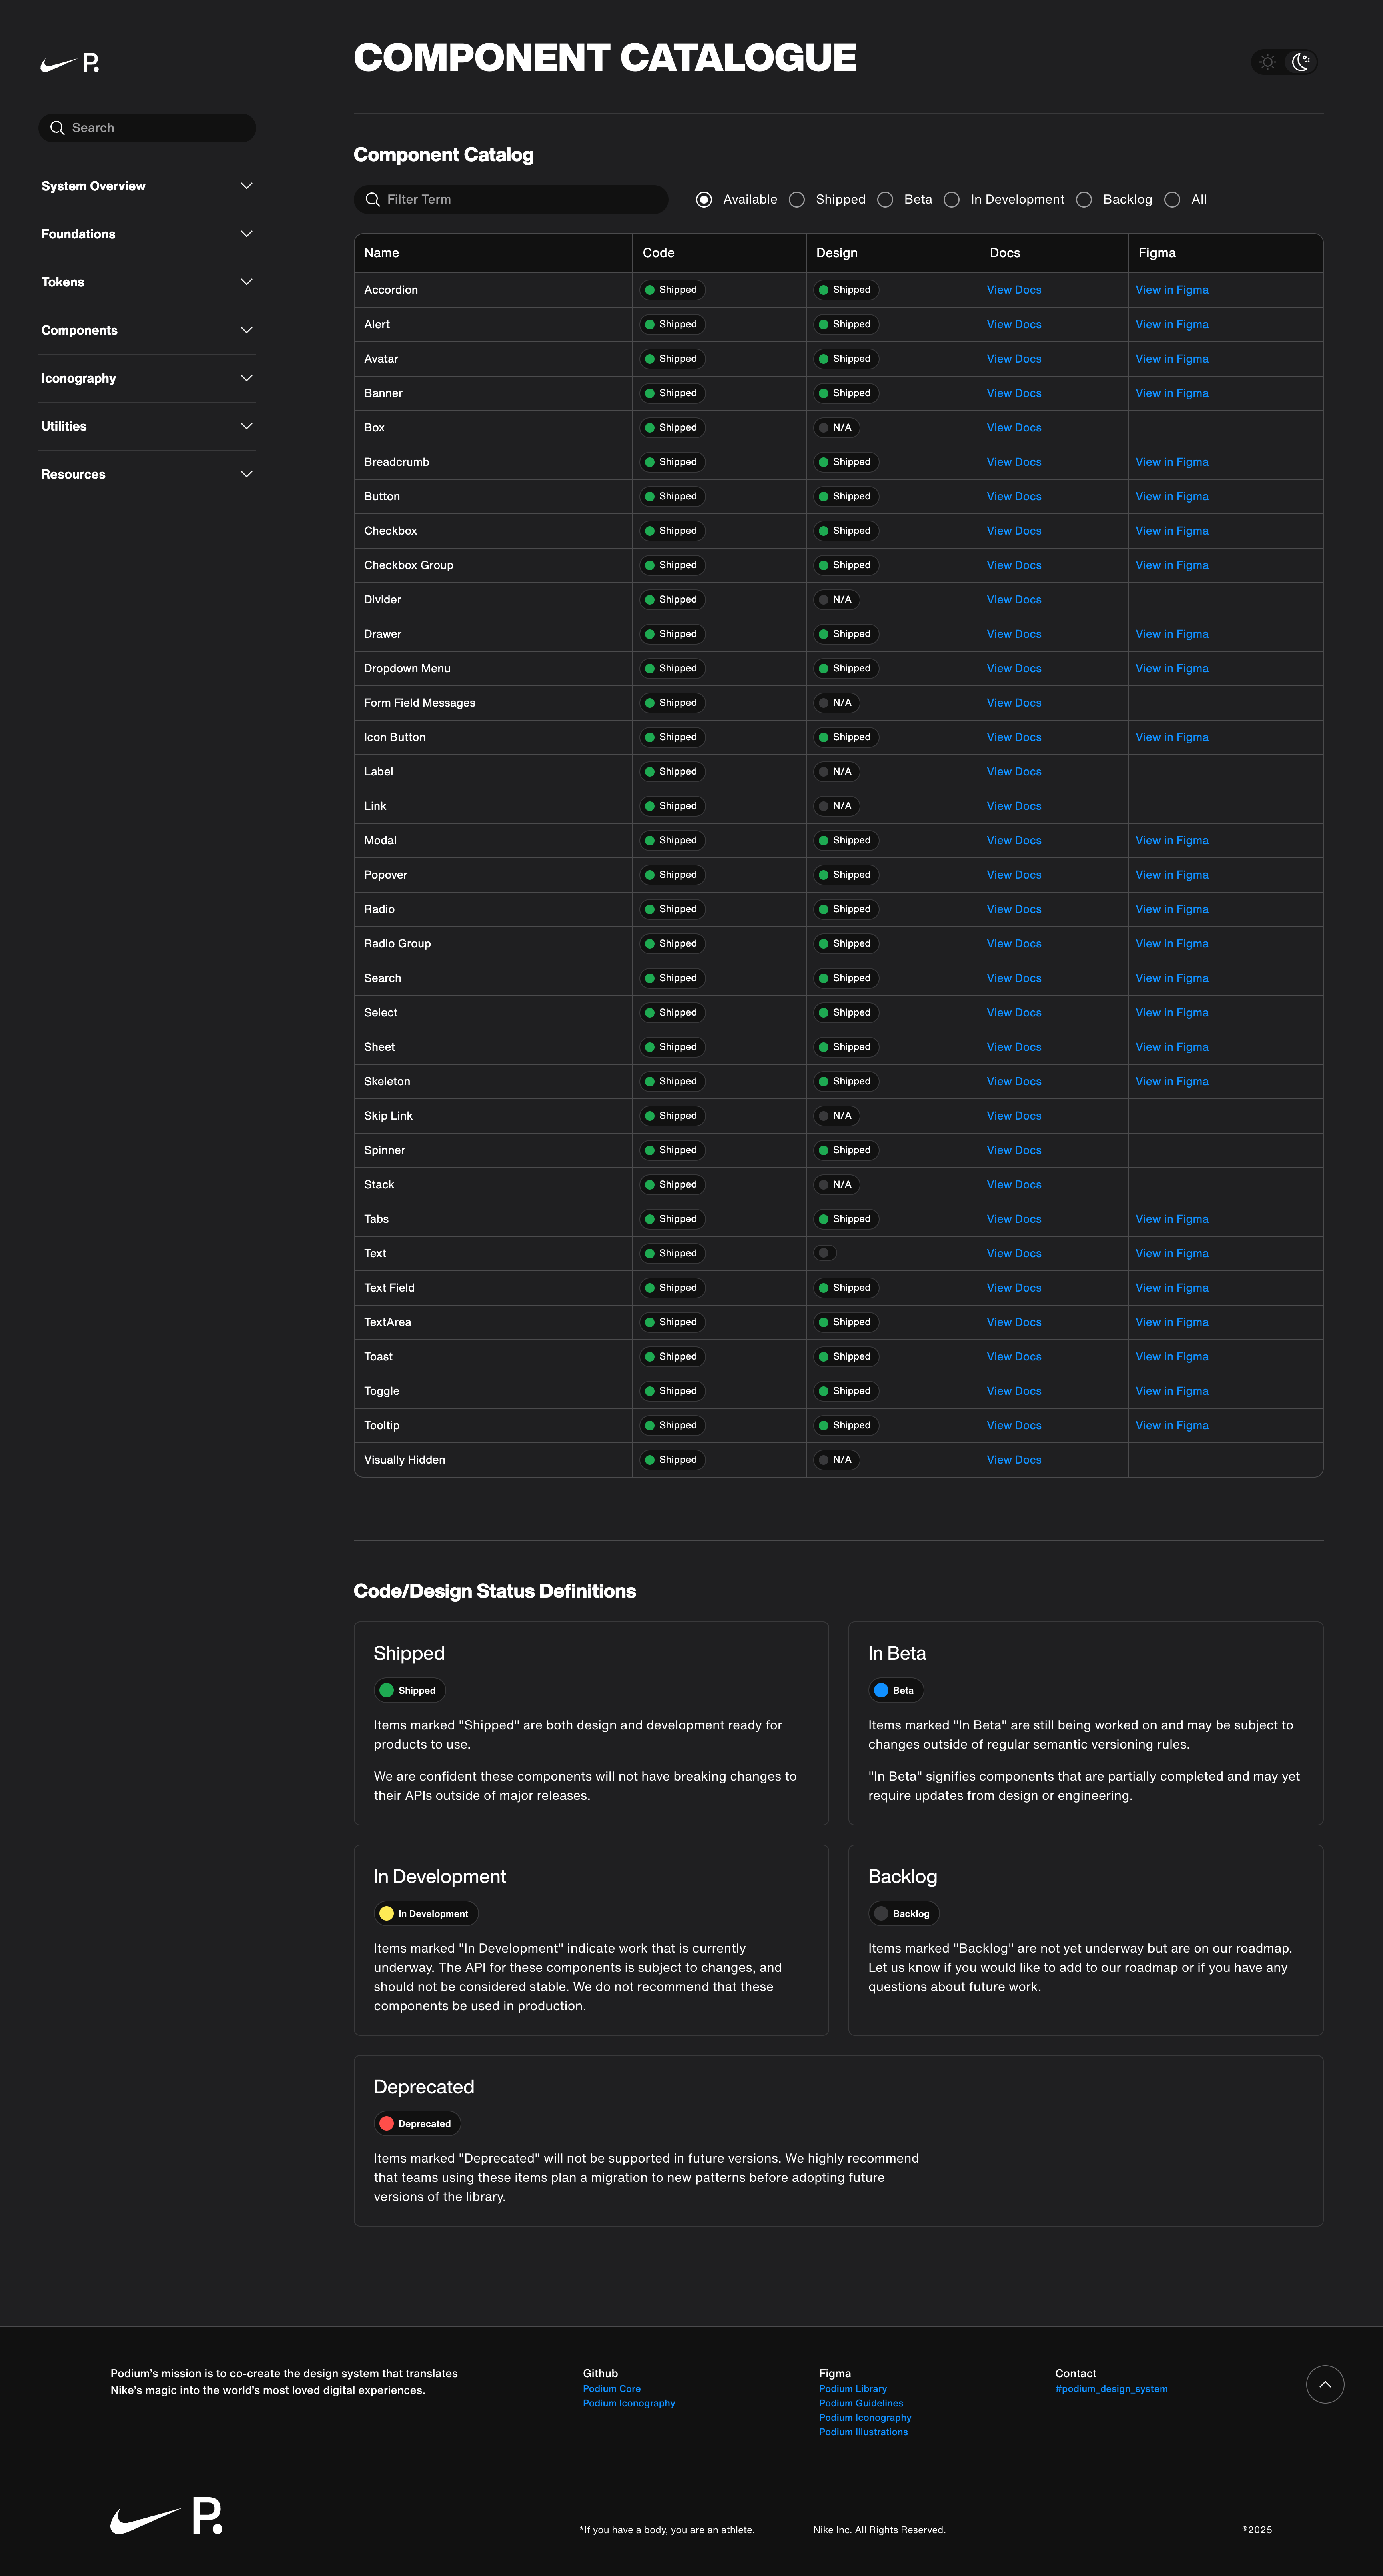Click the Name column header
Viewport: 1383px width, 2576px height.
click(x=493, y=253)
